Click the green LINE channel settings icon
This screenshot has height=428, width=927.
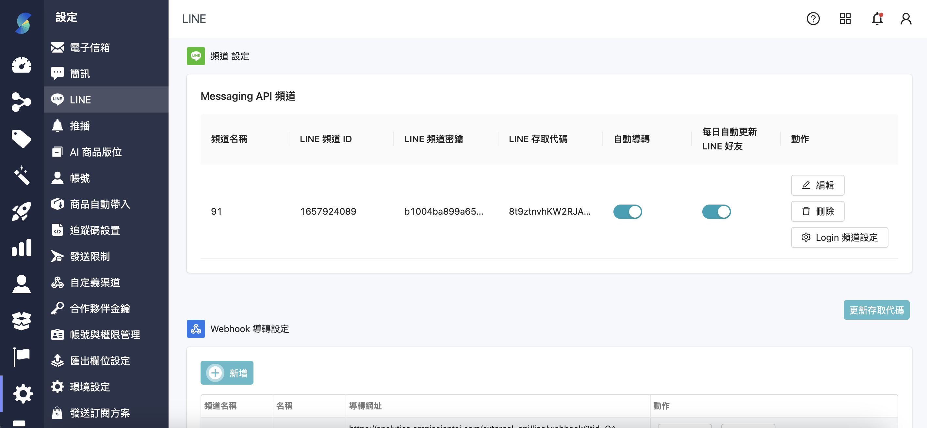pyautogui.click(x=195, y=56)
